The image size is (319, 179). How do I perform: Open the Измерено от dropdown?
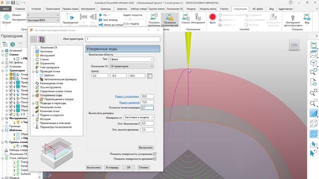(x=139, y=117)
